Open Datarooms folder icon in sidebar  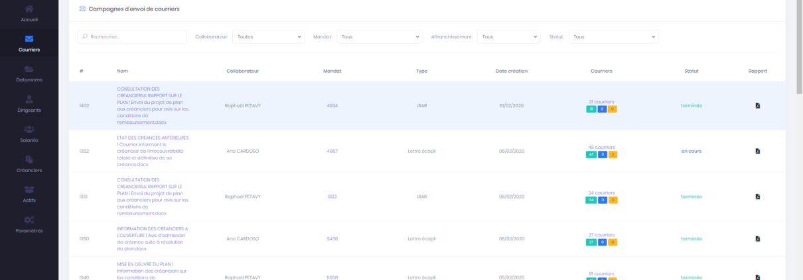pos(29,70)
